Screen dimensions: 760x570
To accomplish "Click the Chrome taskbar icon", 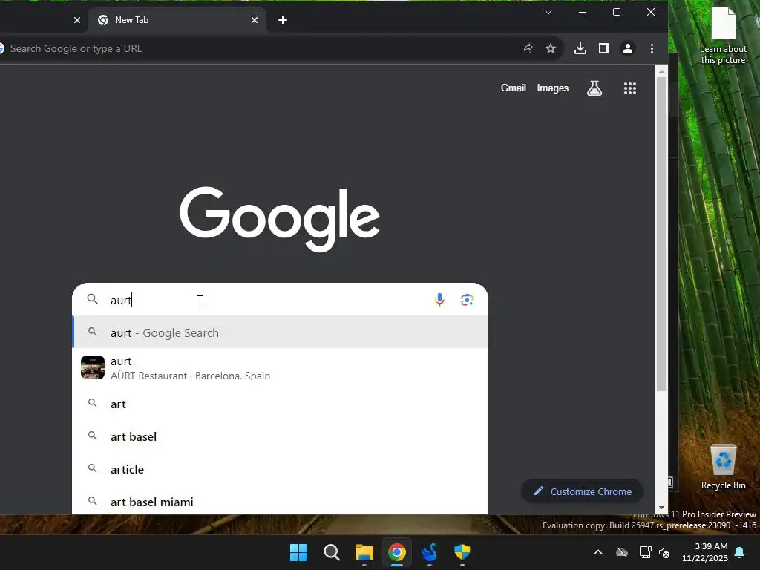I will pos(396,552).
